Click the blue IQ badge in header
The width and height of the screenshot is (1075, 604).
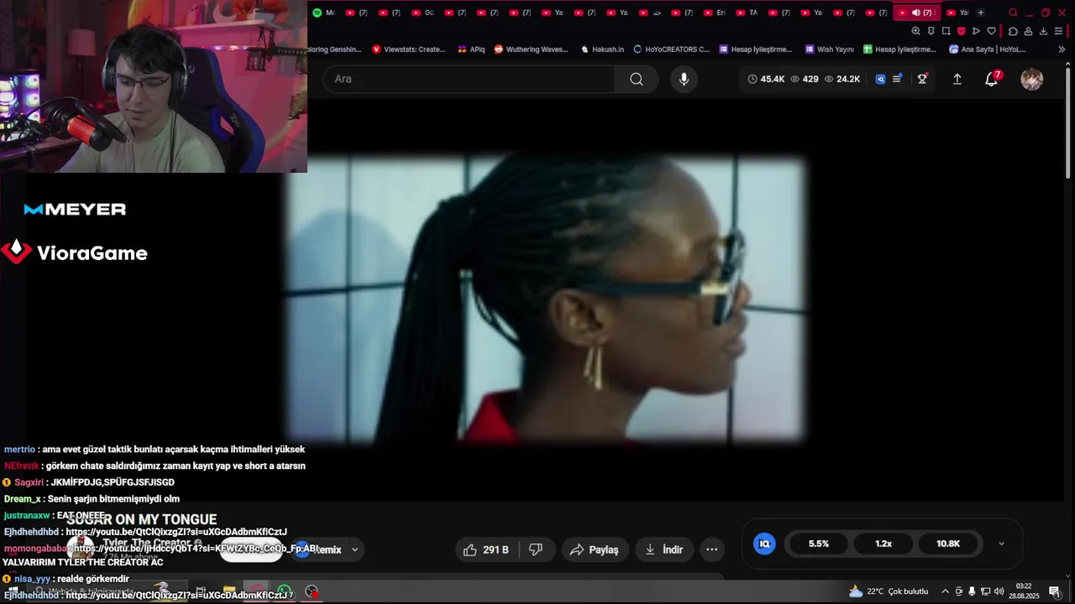[880, 79]
